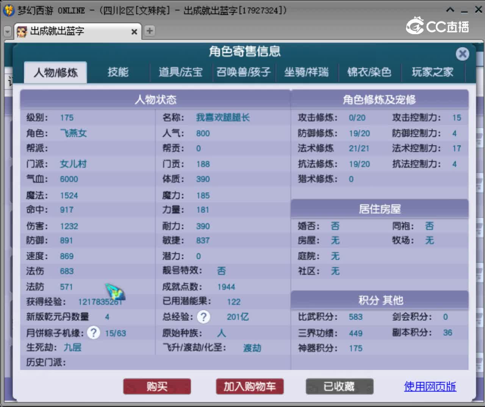Click the 三界功绩 value 449

point(355,333)
